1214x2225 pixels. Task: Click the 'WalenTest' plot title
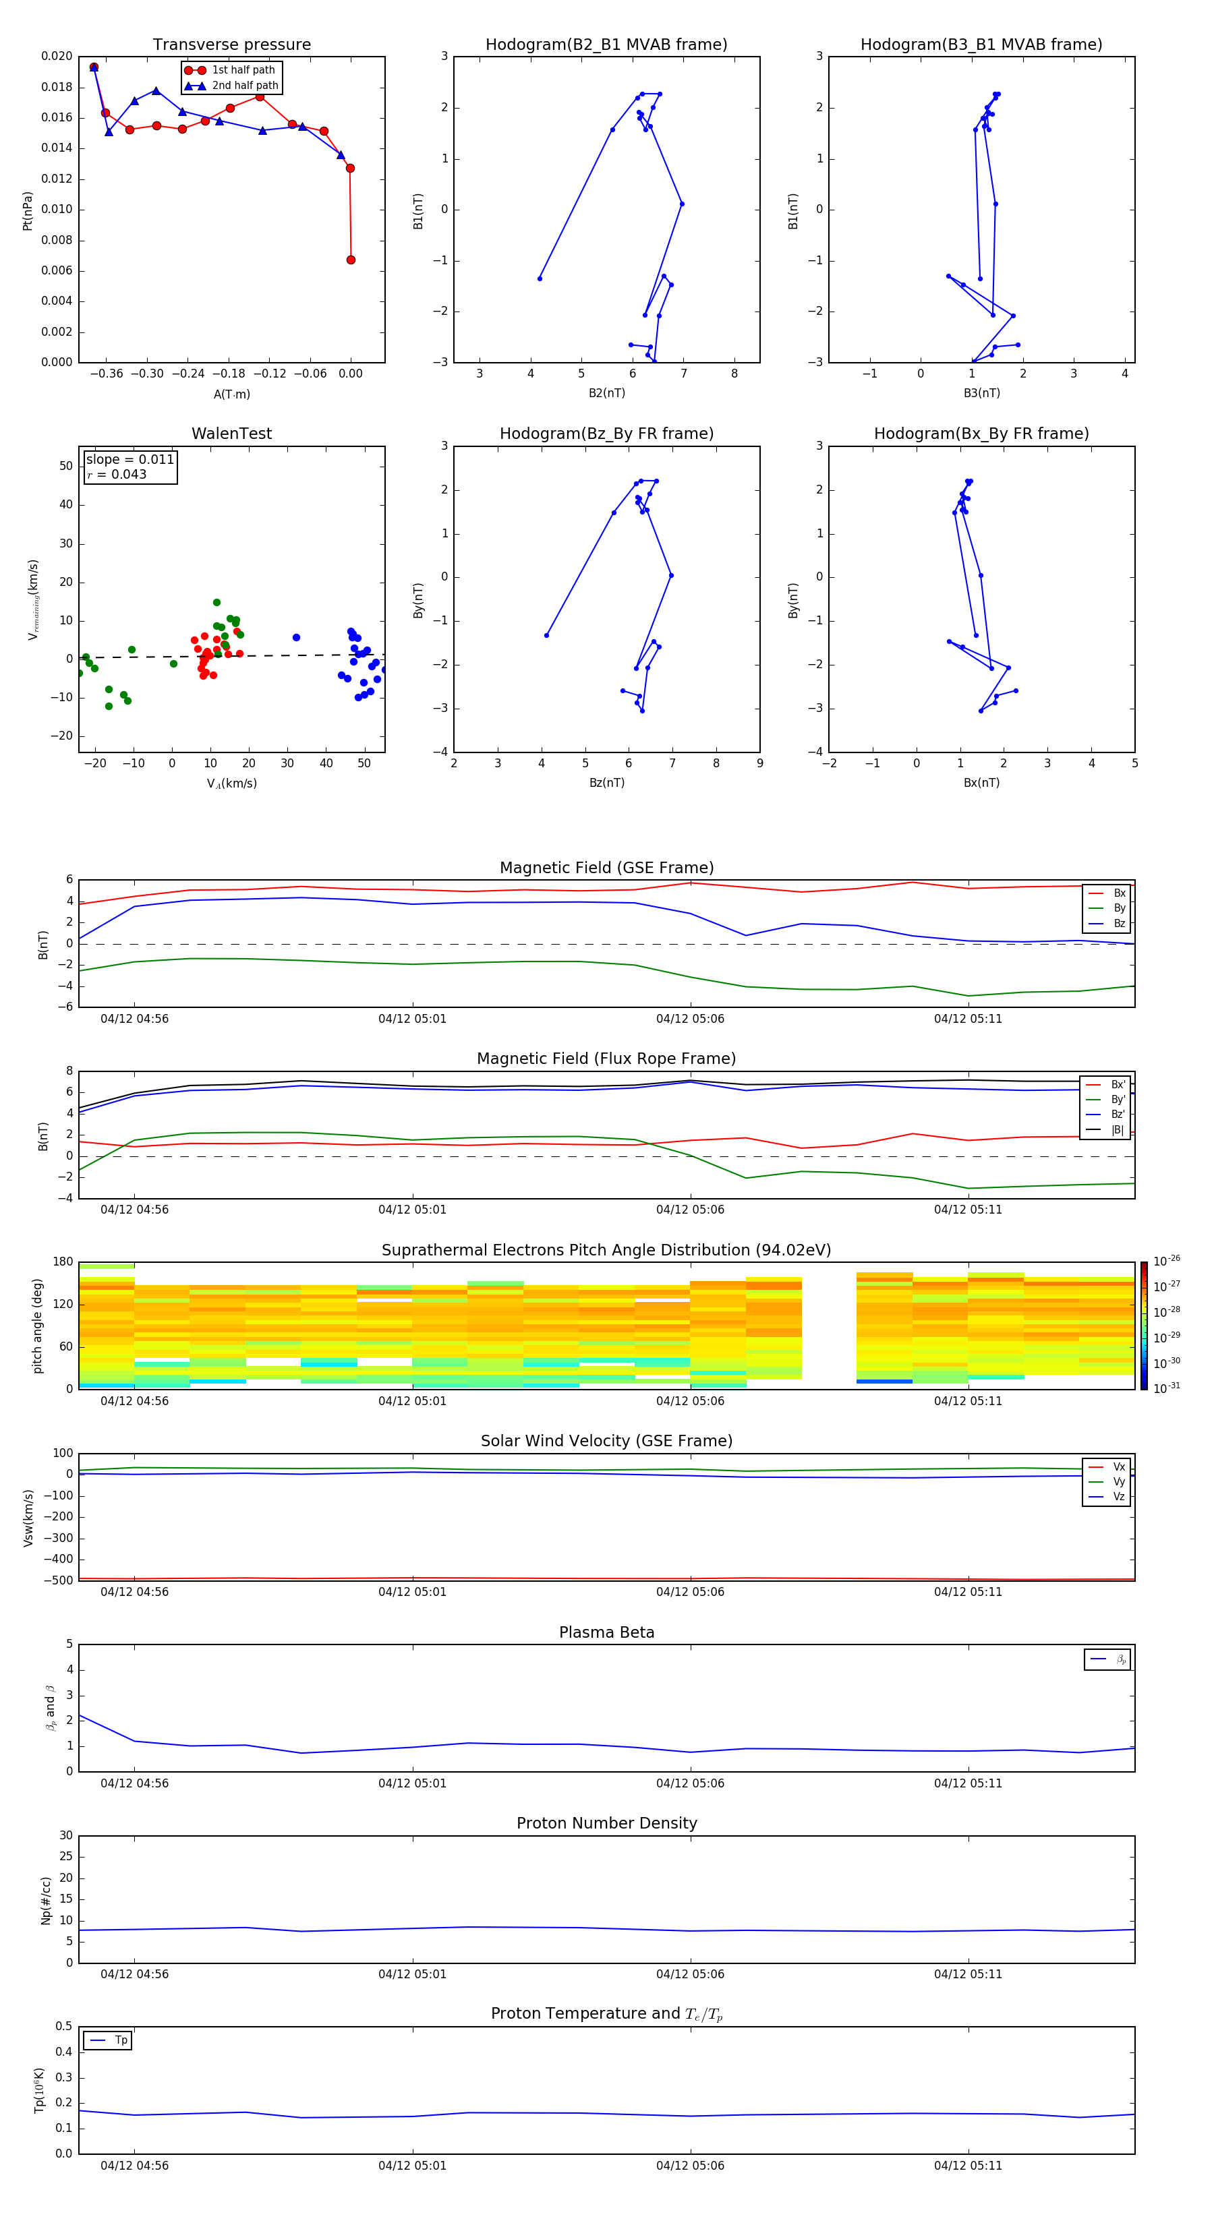click(x=231, y=434)
